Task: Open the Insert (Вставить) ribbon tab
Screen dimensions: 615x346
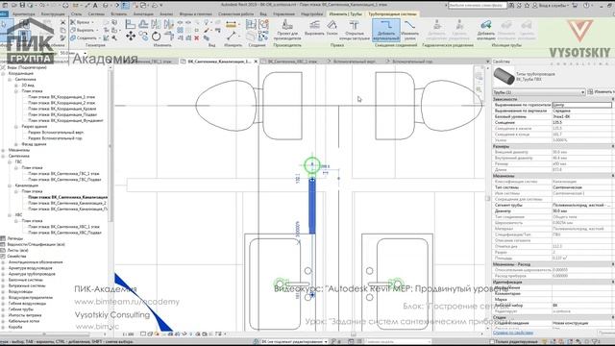Action: 118,13
